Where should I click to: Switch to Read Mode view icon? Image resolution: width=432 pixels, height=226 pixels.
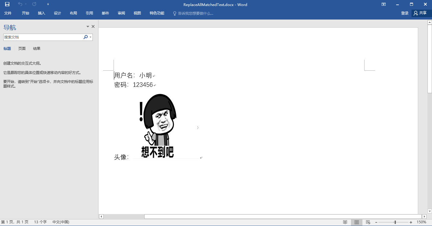point(345,222)
